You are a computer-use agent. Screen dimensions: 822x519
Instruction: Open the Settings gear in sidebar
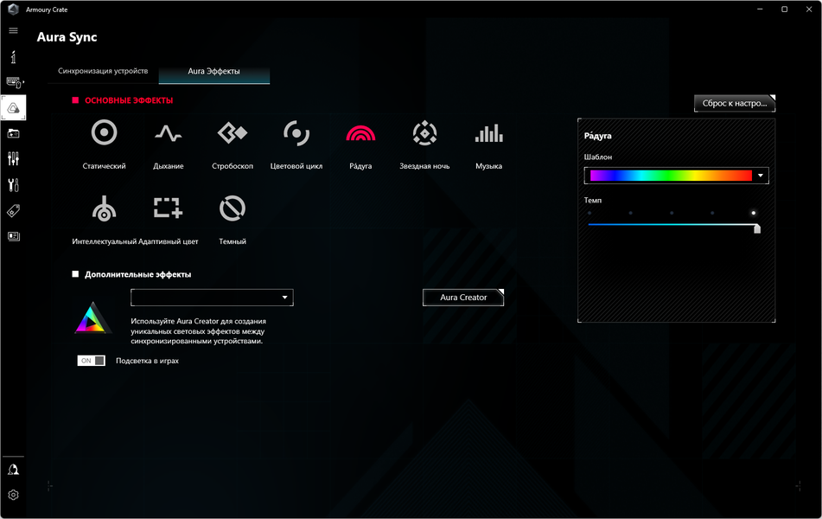click(13, 494)
